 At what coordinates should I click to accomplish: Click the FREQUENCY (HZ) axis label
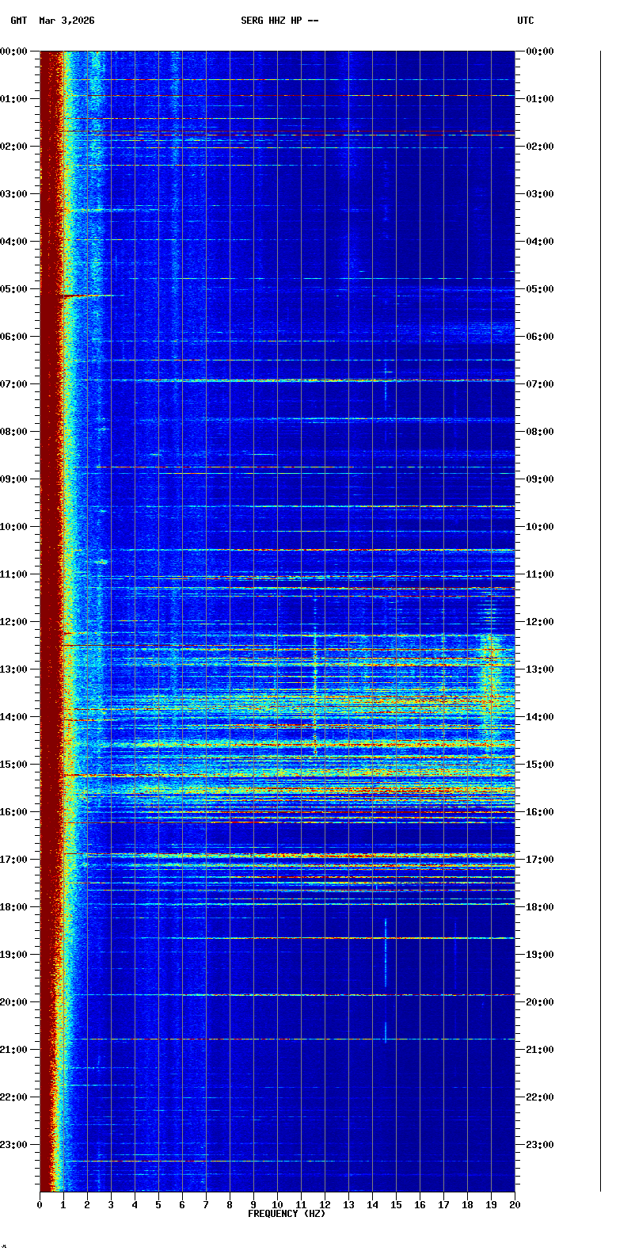tap(286, 1214)
